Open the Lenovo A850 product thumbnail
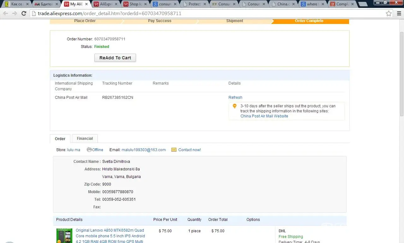 64,236
